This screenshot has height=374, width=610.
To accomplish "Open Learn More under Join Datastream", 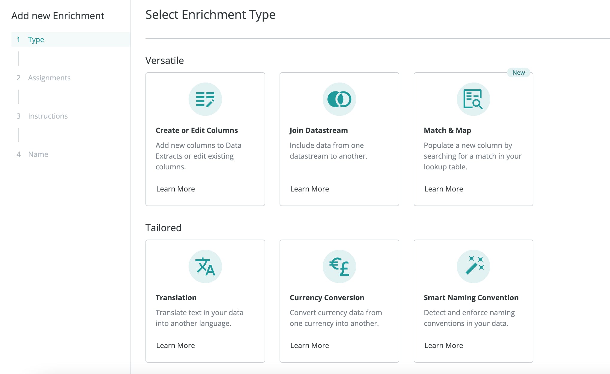I will [x=309, y=189].
